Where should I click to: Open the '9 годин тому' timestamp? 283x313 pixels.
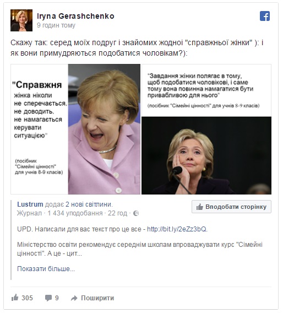[x=56, y=25]
